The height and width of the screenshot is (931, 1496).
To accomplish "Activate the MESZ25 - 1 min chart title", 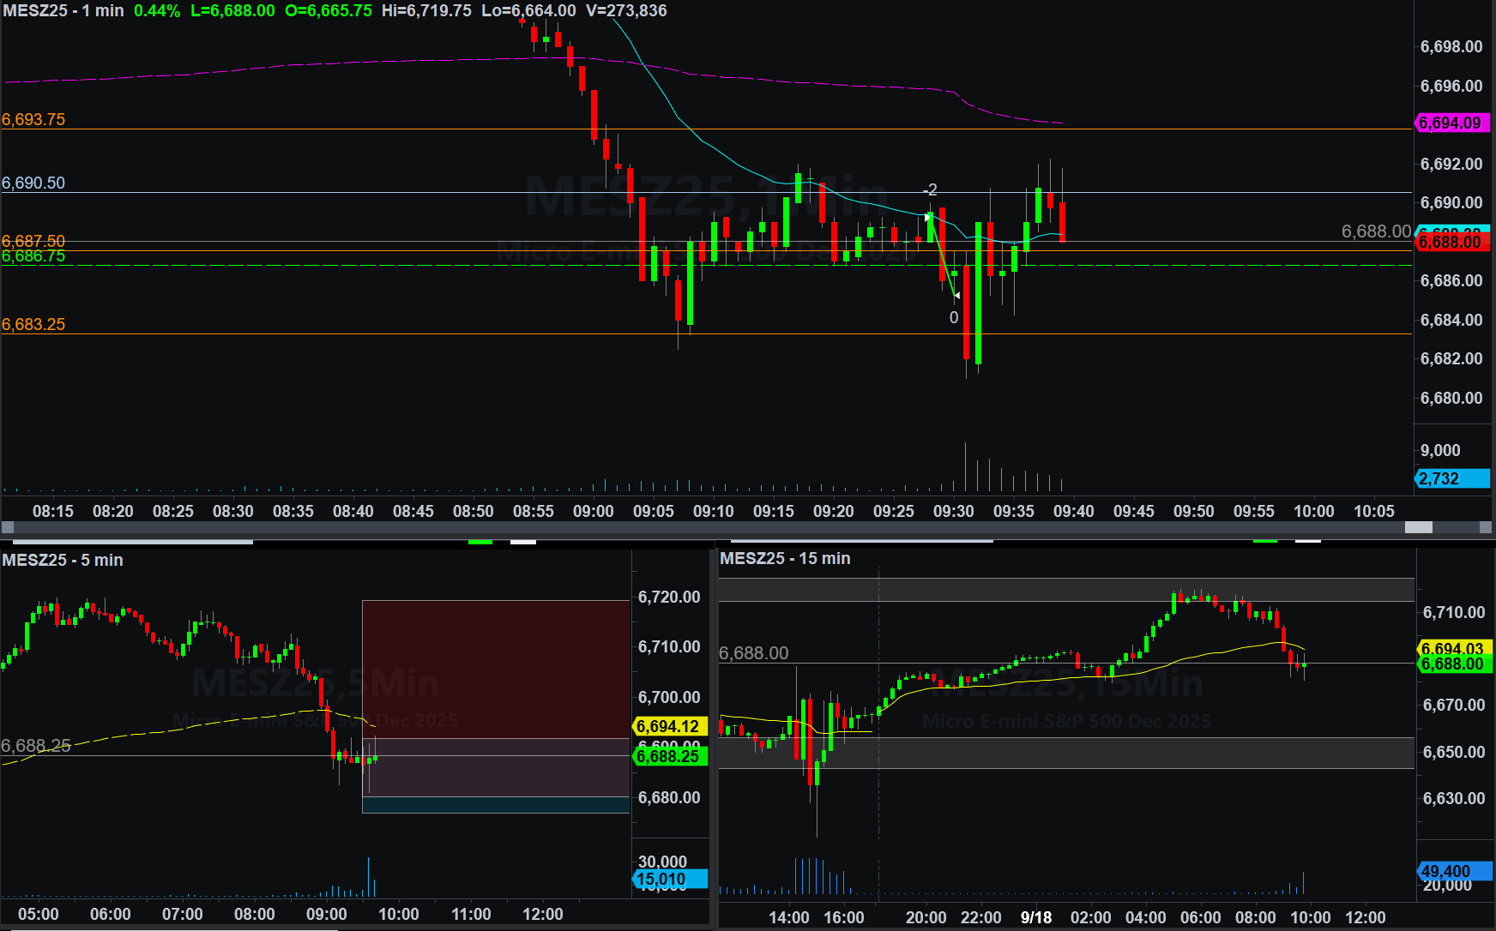I will coord(63,11).
